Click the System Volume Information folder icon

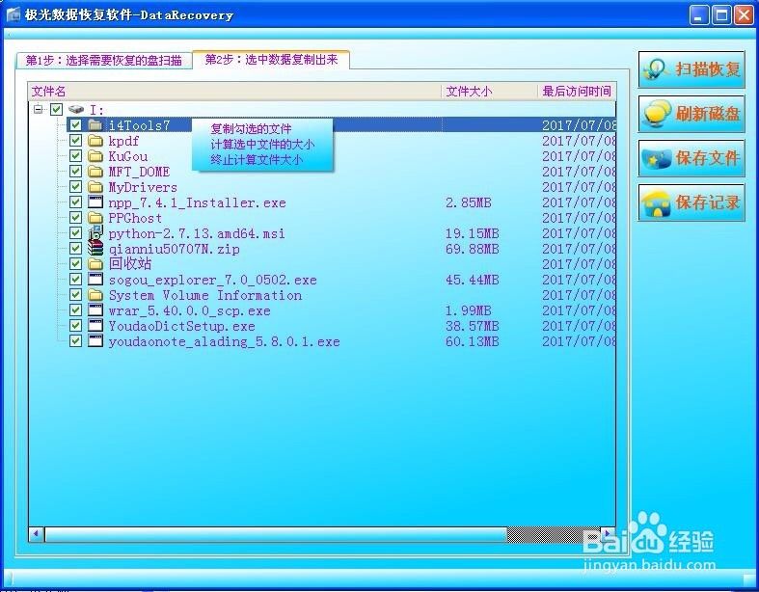(x=95, y=295)
